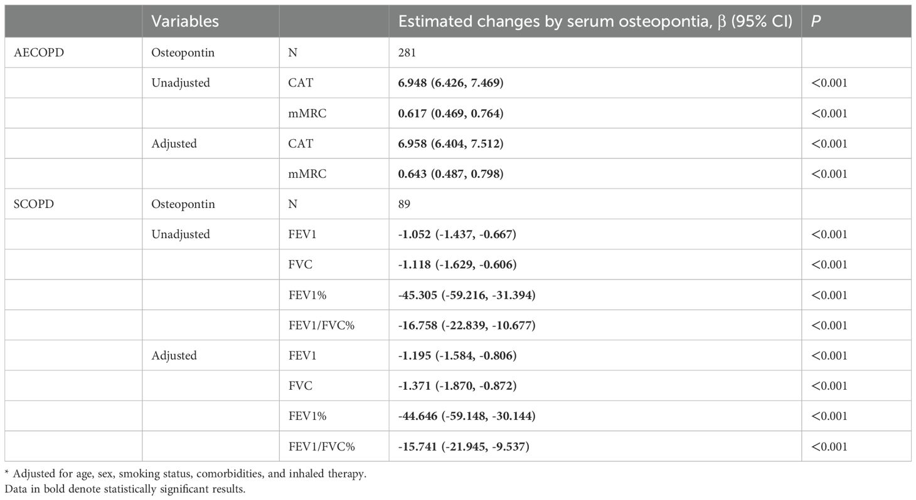Select the value -1.052 (-1.437, -0.667)
This screenshot has height=500, width=916.
pos(457,234)
